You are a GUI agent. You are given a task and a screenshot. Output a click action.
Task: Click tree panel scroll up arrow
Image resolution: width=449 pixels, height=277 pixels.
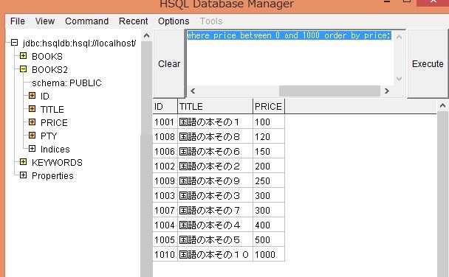click(146, 35)
